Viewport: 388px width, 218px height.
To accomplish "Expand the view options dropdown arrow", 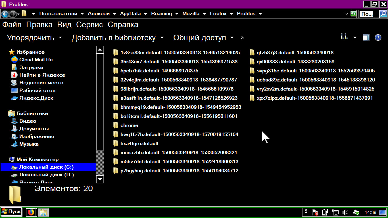I will [355, 37].
